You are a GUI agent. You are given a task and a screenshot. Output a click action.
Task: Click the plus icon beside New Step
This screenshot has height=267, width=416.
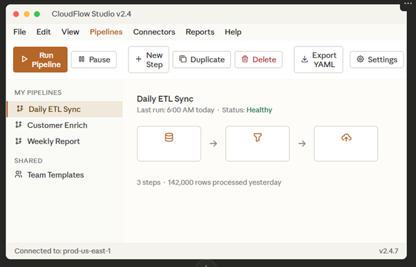tap(138, 59)
